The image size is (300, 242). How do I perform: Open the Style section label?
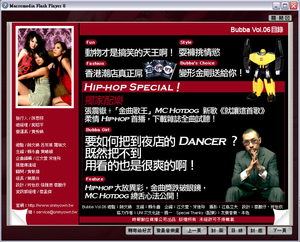[186, 42]
